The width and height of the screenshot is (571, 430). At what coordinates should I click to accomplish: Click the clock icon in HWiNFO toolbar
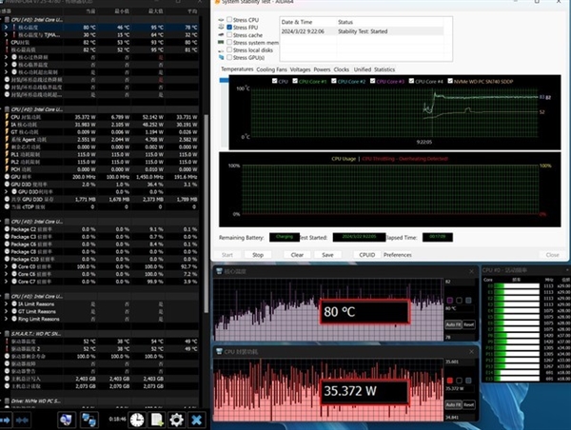pyautogui.click(x=137, y=419)
